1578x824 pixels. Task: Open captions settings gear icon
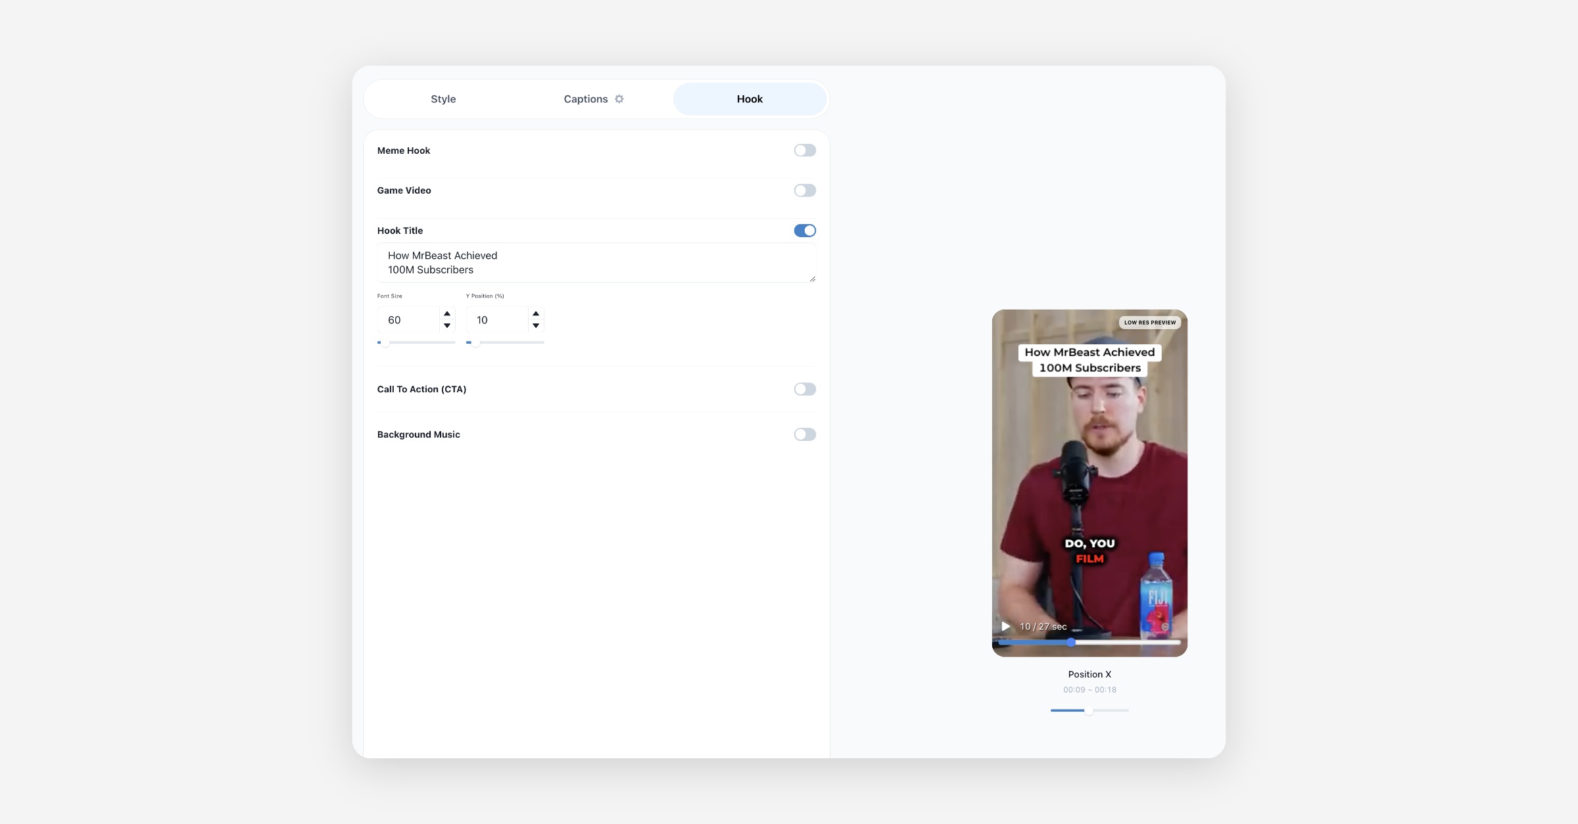[619, 99]
